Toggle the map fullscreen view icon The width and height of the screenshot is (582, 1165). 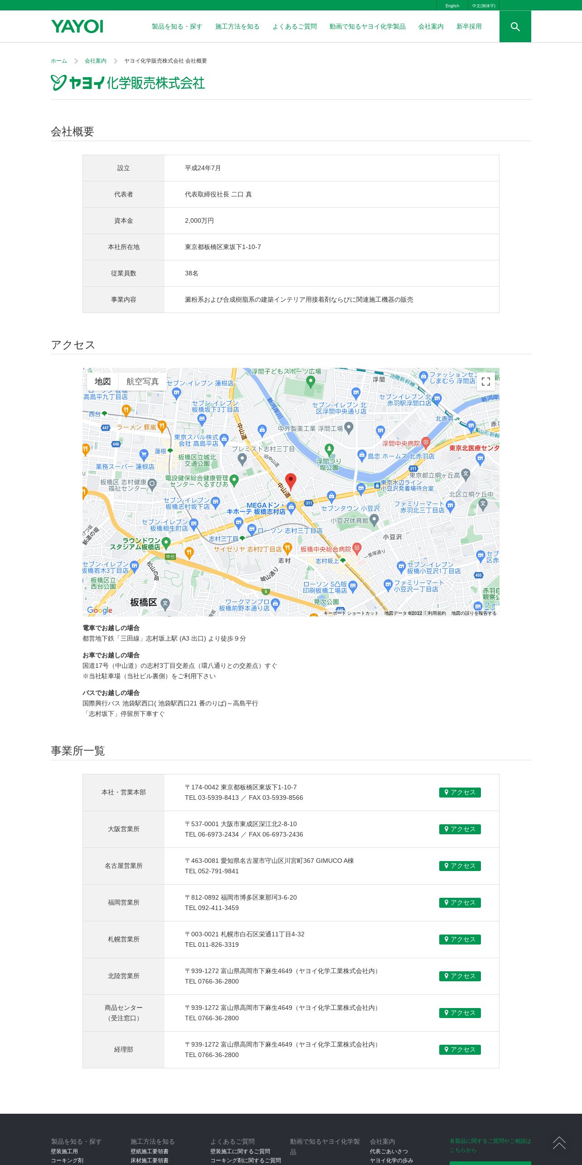[486, 382]
